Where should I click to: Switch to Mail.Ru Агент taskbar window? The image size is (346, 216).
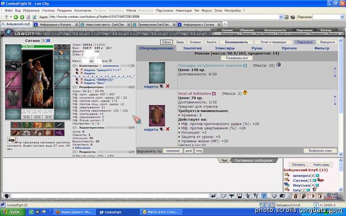162,212
